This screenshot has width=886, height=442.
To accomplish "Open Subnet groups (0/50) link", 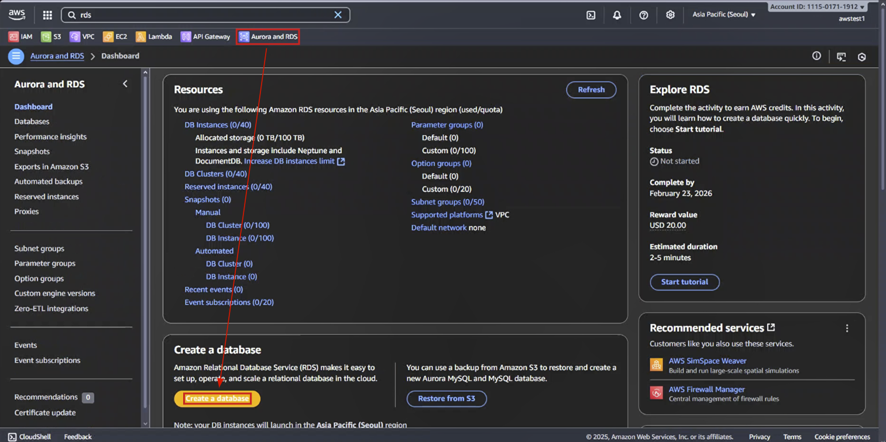I will click(448, 202).
